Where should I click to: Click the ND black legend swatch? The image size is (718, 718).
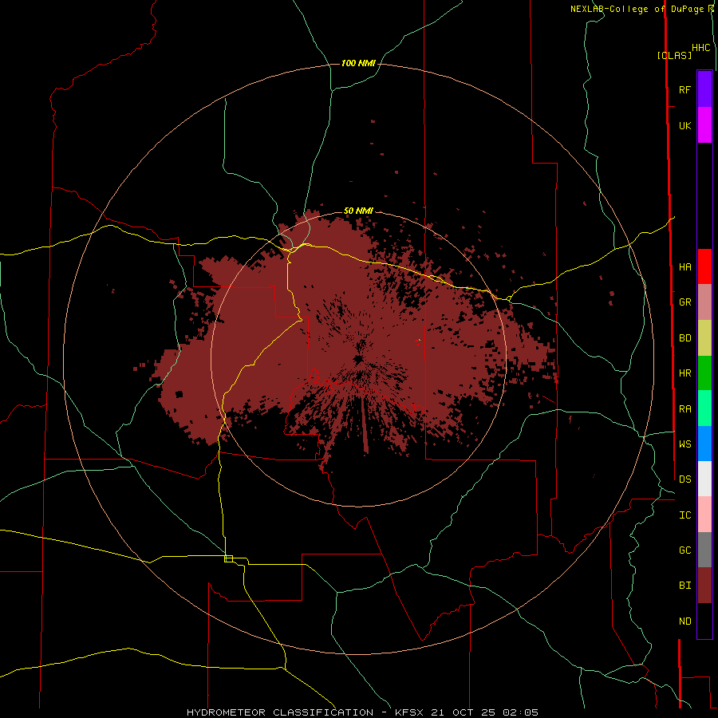click(704, 621)
